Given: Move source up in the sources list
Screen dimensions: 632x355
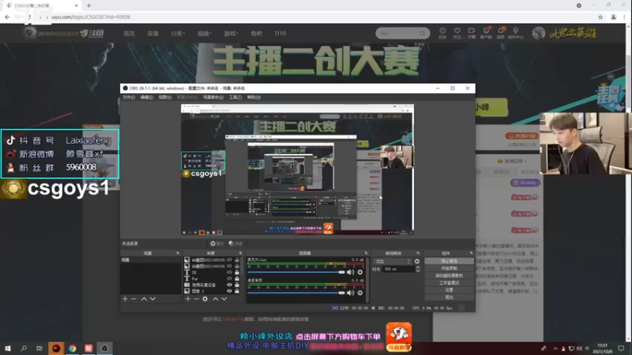Looking at the screenshot, I should [215, 299].
